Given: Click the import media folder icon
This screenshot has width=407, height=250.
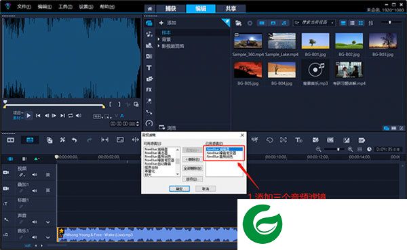Looking at the screenshot, I should click(x=238, y=23).
